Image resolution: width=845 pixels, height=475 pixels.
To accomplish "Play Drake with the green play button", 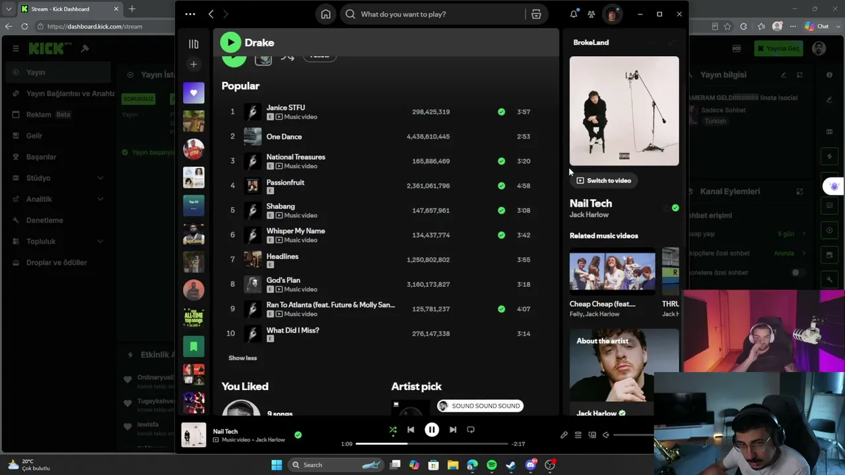I will [230, 42].
